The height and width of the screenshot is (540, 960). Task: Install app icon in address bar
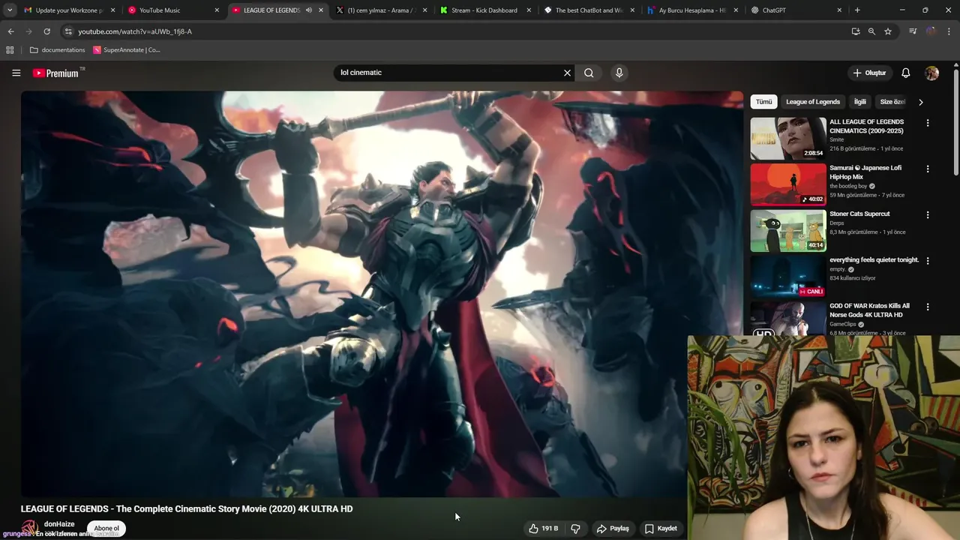[855, 31]
